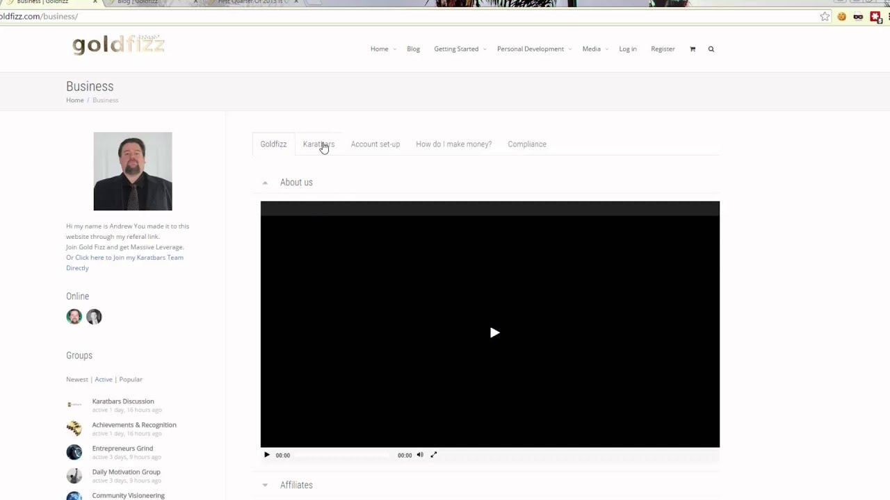This screenshot has height=500, width=890.
Task: Close the Business | Goldfizz browser tab
Action: pos(95,2)
